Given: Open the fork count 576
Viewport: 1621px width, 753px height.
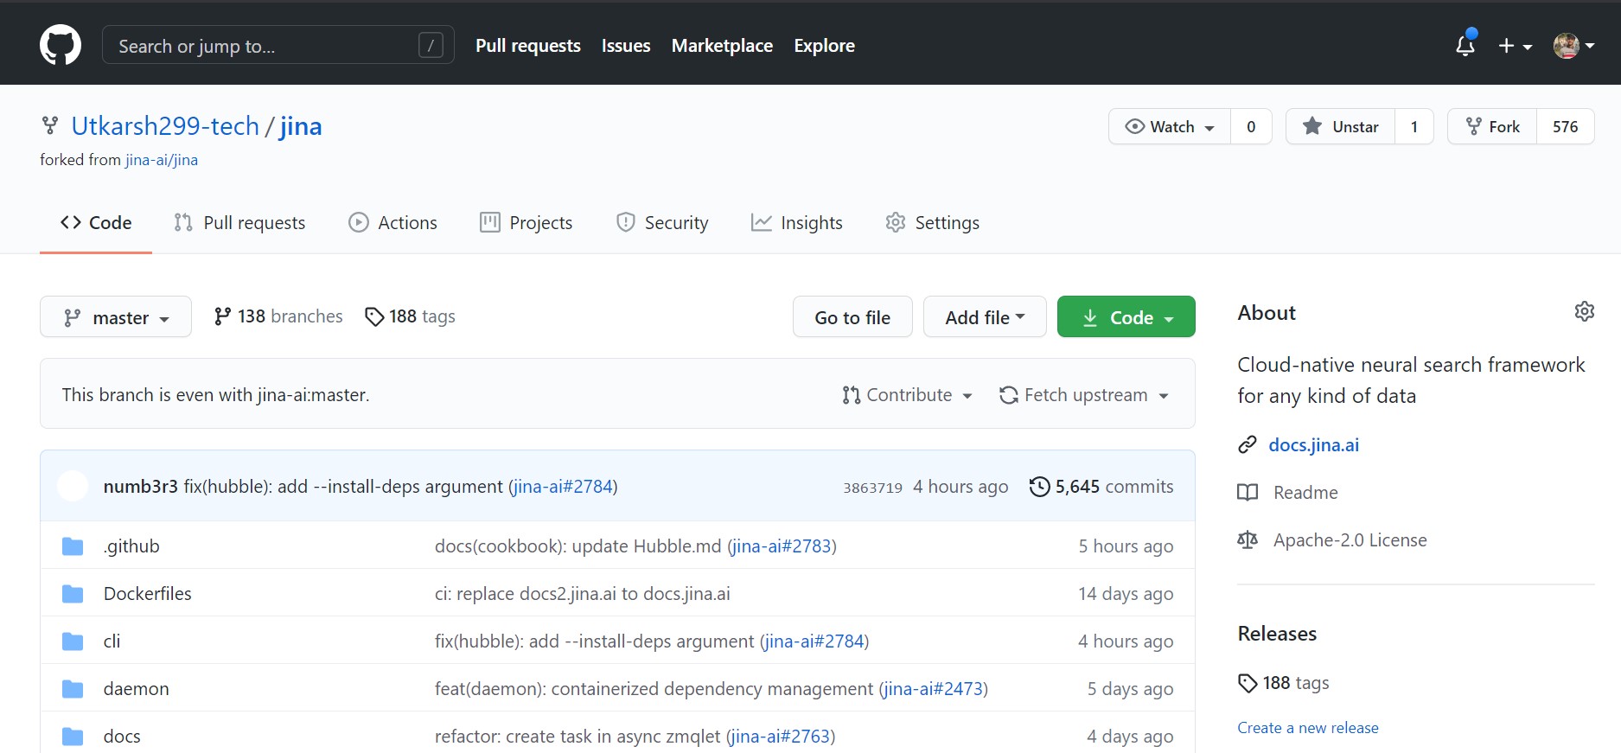Looking at the screenshot, I should click(1566, 127).
